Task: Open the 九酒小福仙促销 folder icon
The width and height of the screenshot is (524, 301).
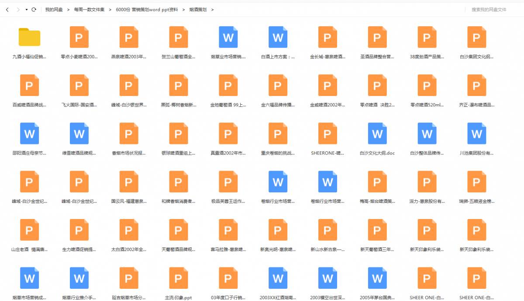Action: 30,37
